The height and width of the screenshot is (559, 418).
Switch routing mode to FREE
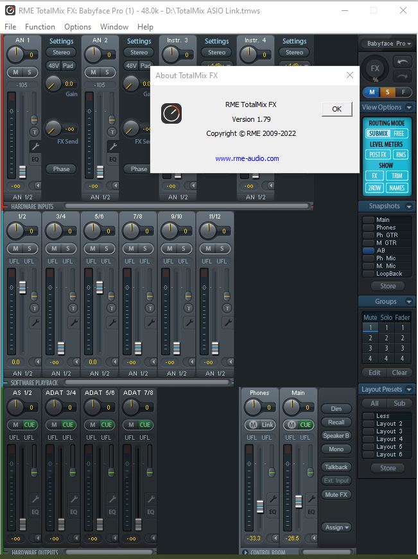(399, 133)
